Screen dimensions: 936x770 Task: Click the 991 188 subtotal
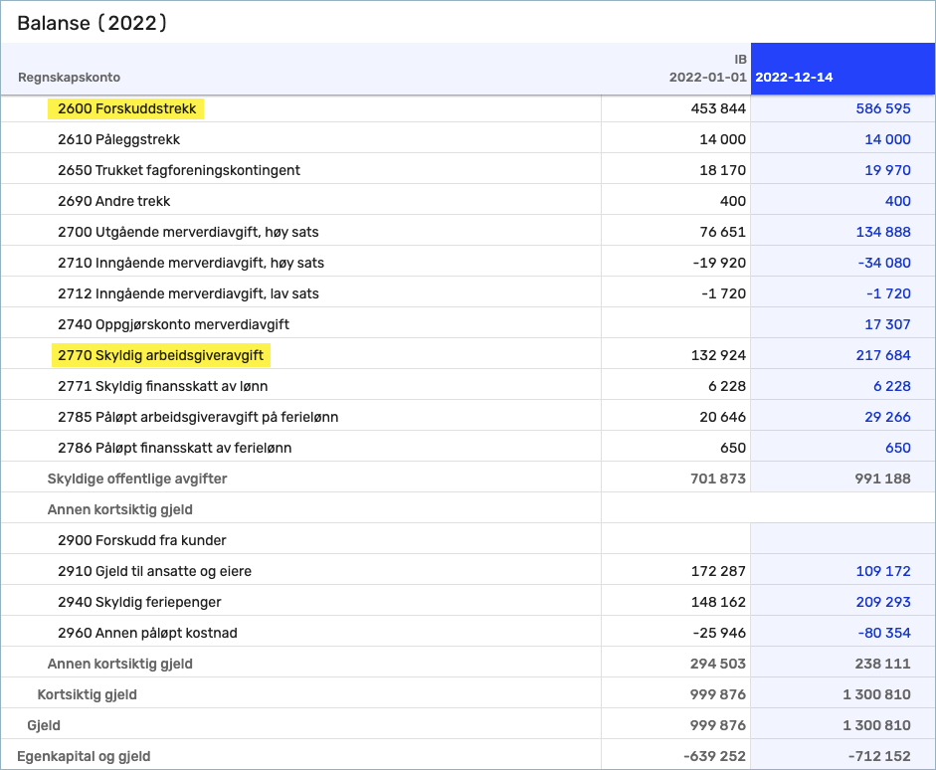pyautogui.click(x=882, y=479)
